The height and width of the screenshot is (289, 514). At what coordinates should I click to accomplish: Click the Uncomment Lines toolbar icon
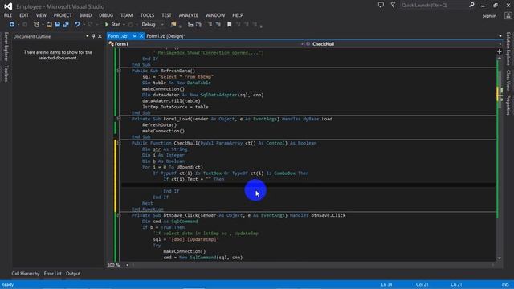(218, 25)
